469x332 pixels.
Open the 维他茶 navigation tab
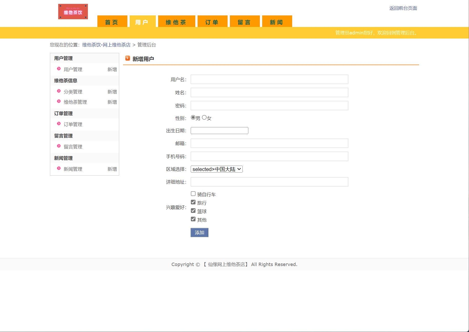(x=176, y=22)
